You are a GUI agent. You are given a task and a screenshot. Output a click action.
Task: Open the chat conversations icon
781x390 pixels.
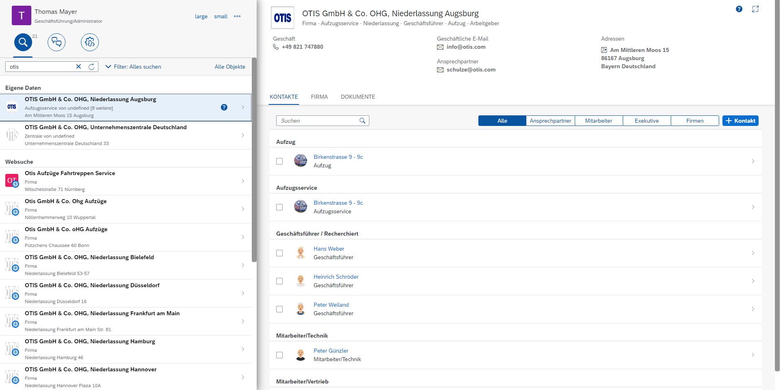57,42
